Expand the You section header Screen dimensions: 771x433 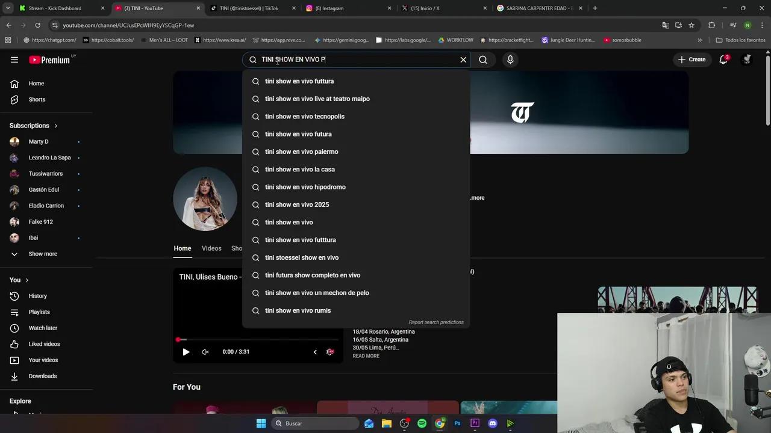click(x=19, y=280)
